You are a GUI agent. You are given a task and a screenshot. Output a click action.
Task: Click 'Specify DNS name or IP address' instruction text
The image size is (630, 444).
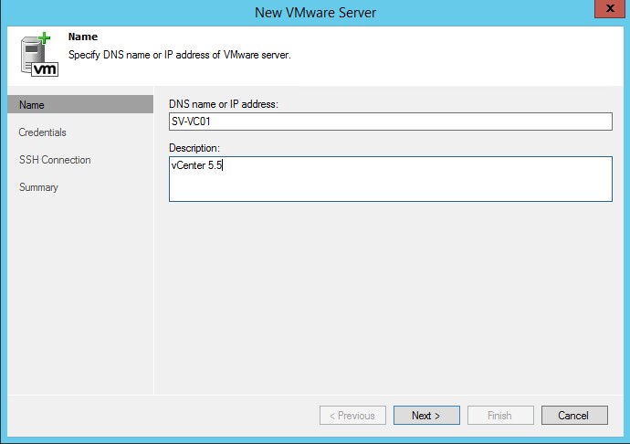point(179,55)
